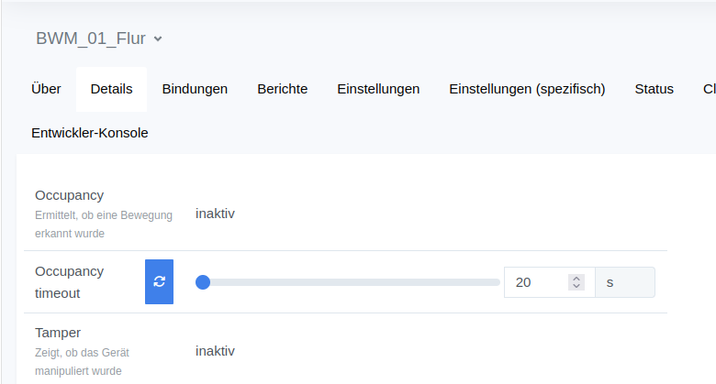Click the Occupancy timeout slider handle
Screen dimensions: 716x384
coord(203,282)
